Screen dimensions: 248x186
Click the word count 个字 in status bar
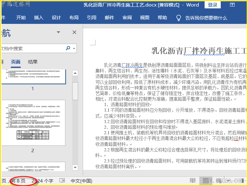[x=42, y=181]
